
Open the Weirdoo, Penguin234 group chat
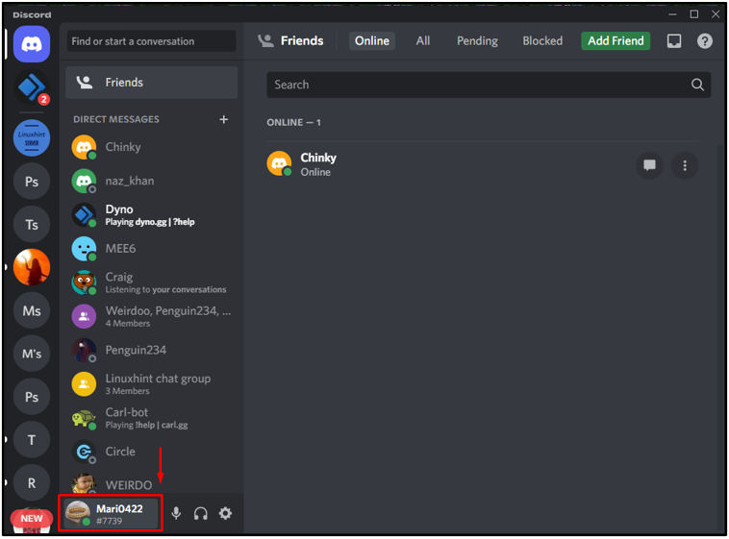tap(152, 316)
